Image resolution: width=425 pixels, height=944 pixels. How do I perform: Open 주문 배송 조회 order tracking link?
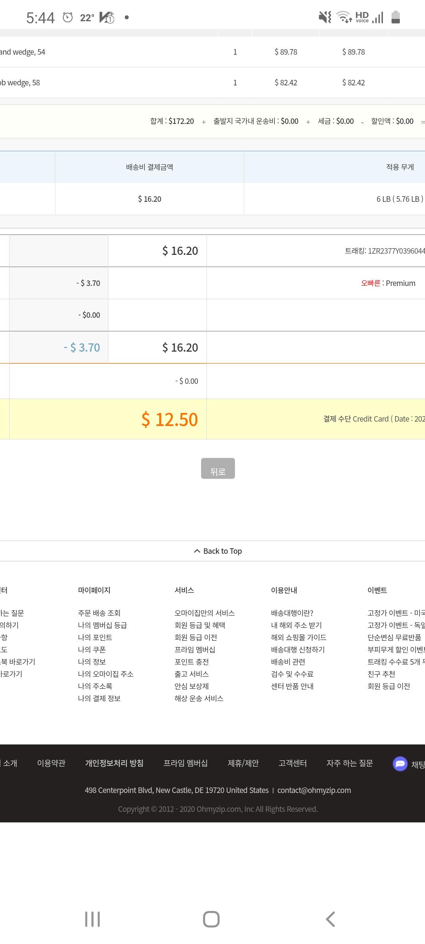(99, 613)
